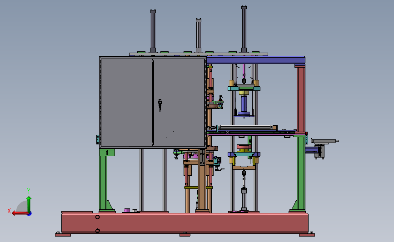
Task: Select the short middle cylinder on top
Action: click(x=199, y=35)
